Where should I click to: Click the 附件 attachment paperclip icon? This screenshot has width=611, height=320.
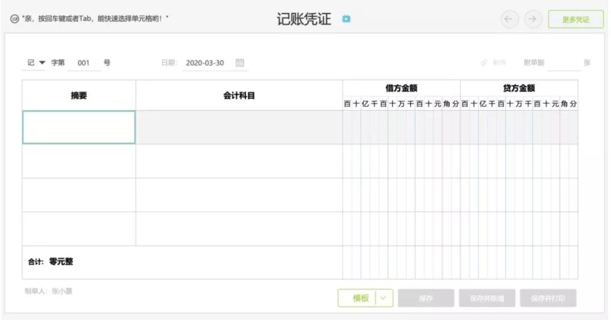(484, 63)
